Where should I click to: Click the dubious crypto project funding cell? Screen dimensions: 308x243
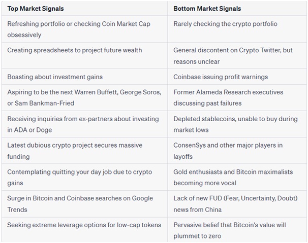(84, 151)
